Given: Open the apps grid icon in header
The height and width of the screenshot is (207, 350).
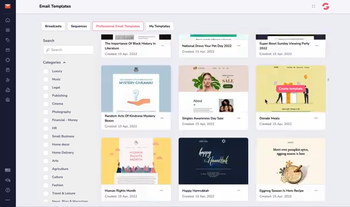Looking at the screenshot, I should point(313,6).
